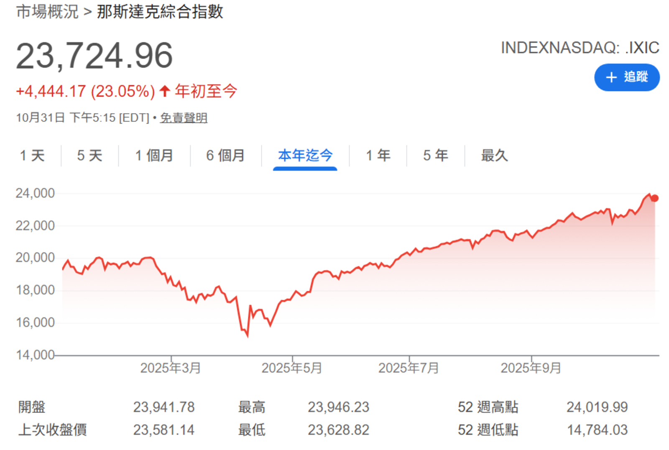Select the 1 個月 range tab

pyautogui.click(x=154, y=156)
